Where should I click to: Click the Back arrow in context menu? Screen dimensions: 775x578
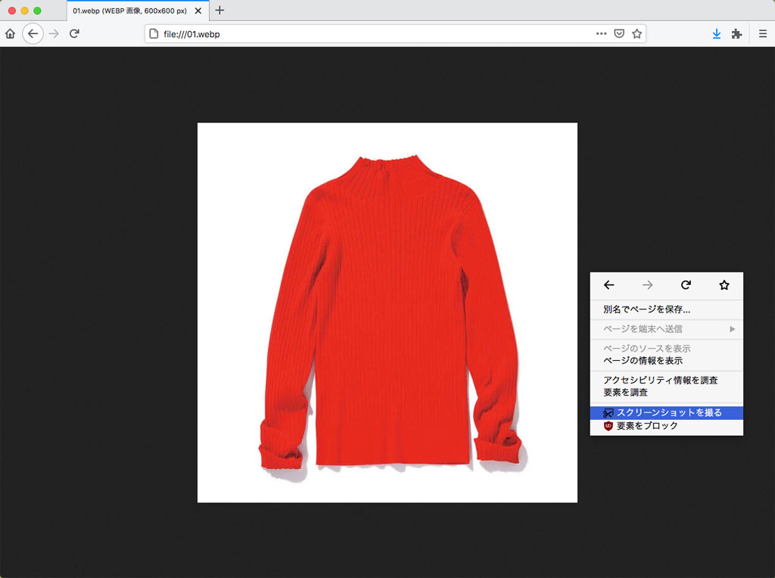pos(608,285)
